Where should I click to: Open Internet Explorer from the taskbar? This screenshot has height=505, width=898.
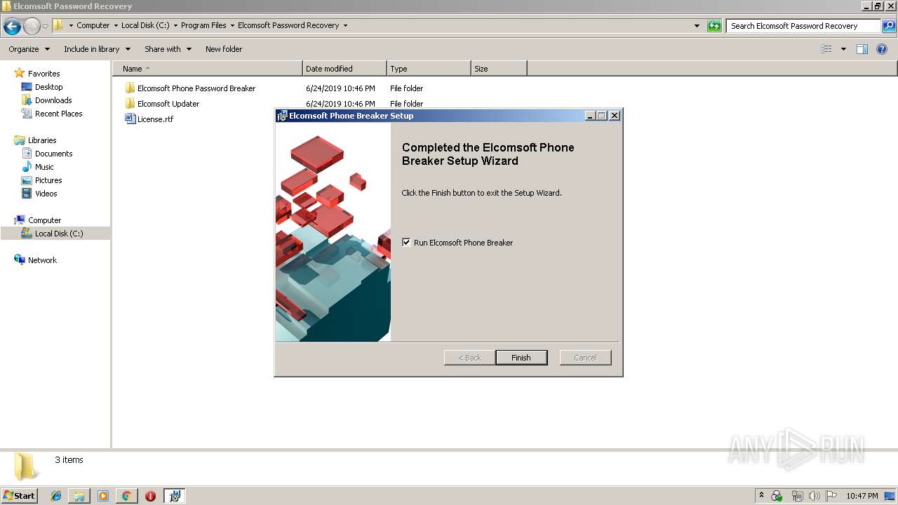(56, 496)
